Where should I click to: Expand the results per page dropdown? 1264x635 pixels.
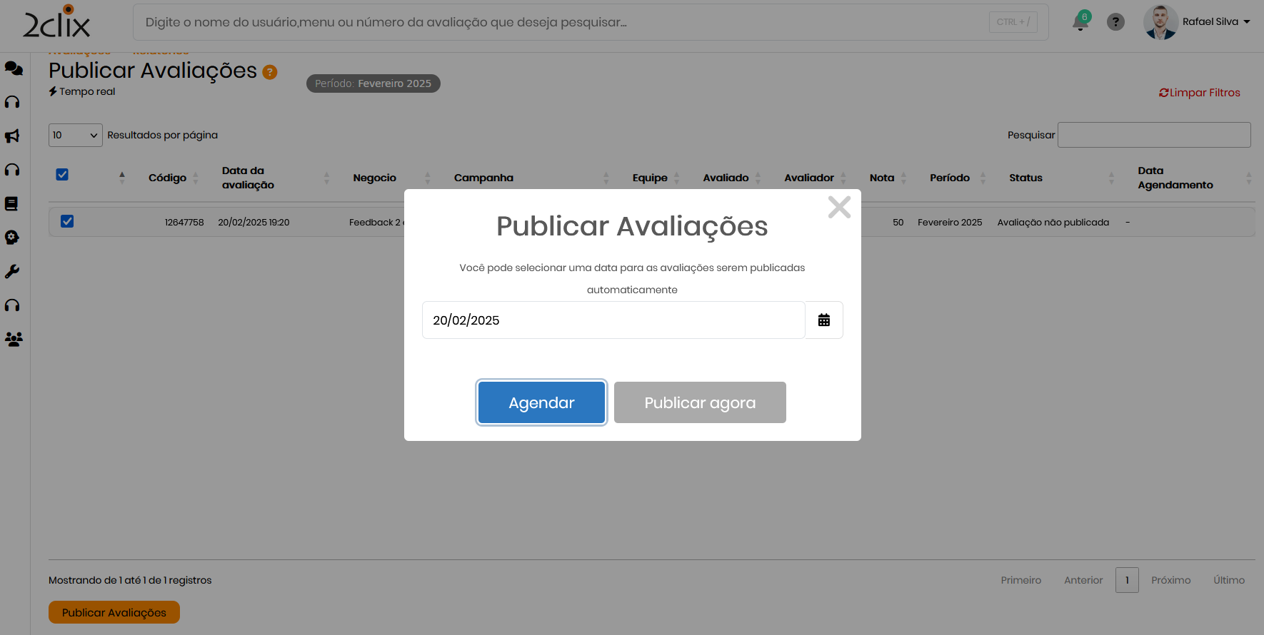coord(75,135)
